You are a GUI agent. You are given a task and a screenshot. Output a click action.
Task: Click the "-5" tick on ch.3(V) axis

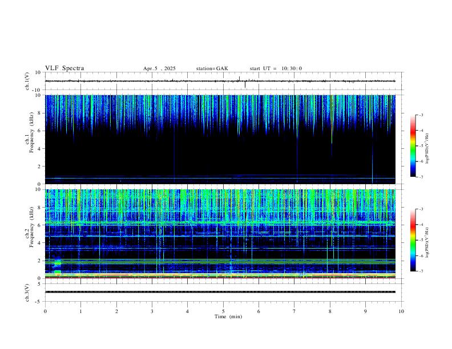(x=39, y=302)
